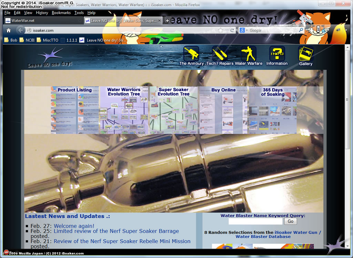This screenshot has width=353, height=258.
Task: Select the 'Leave NO one dry!' tab
Action: tap(123, 21)
